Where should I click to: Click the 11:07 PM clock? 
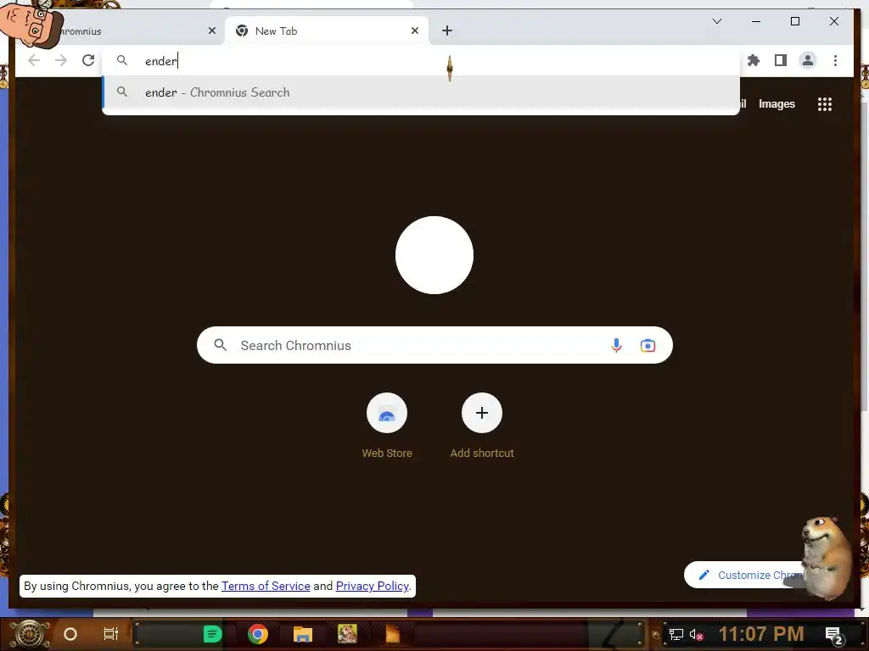pos(761,634)
